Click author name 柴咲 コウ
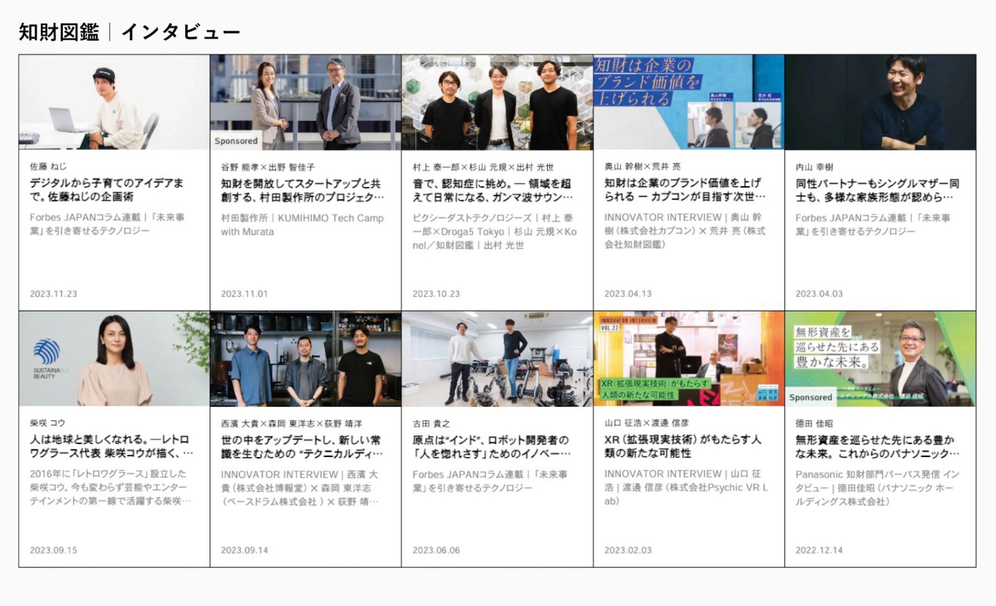 click(48, 423)
